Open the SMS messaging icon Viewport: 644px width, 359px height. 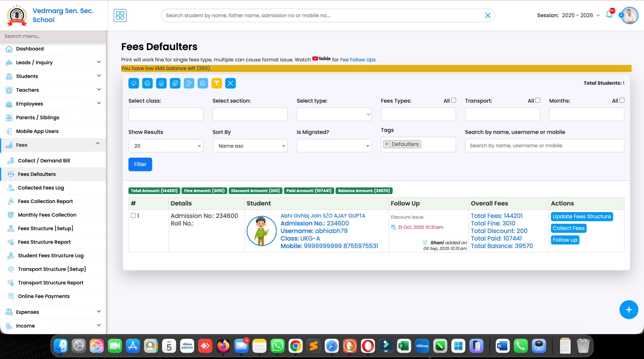[189, 83]
